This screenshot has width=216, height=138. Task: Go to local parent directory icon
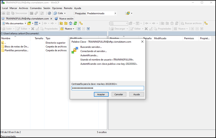[x=61, y=23]
